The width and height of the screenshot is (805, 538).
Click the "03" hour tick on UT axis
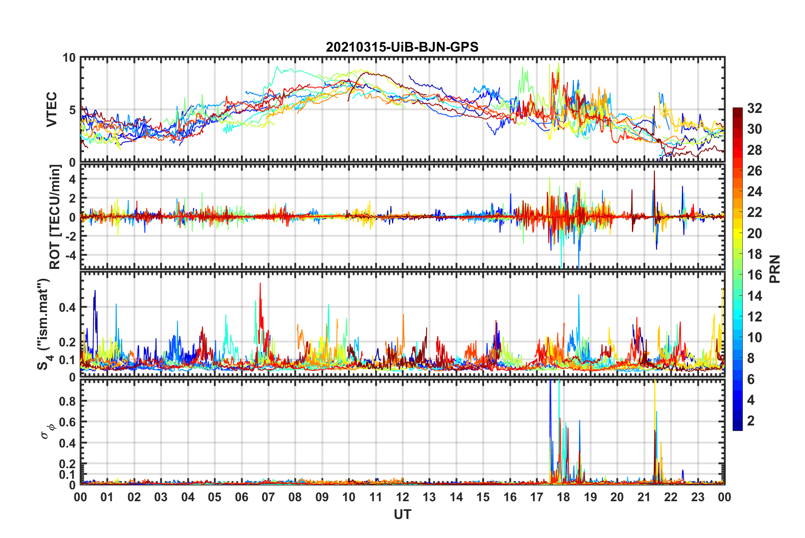point(161,497)
